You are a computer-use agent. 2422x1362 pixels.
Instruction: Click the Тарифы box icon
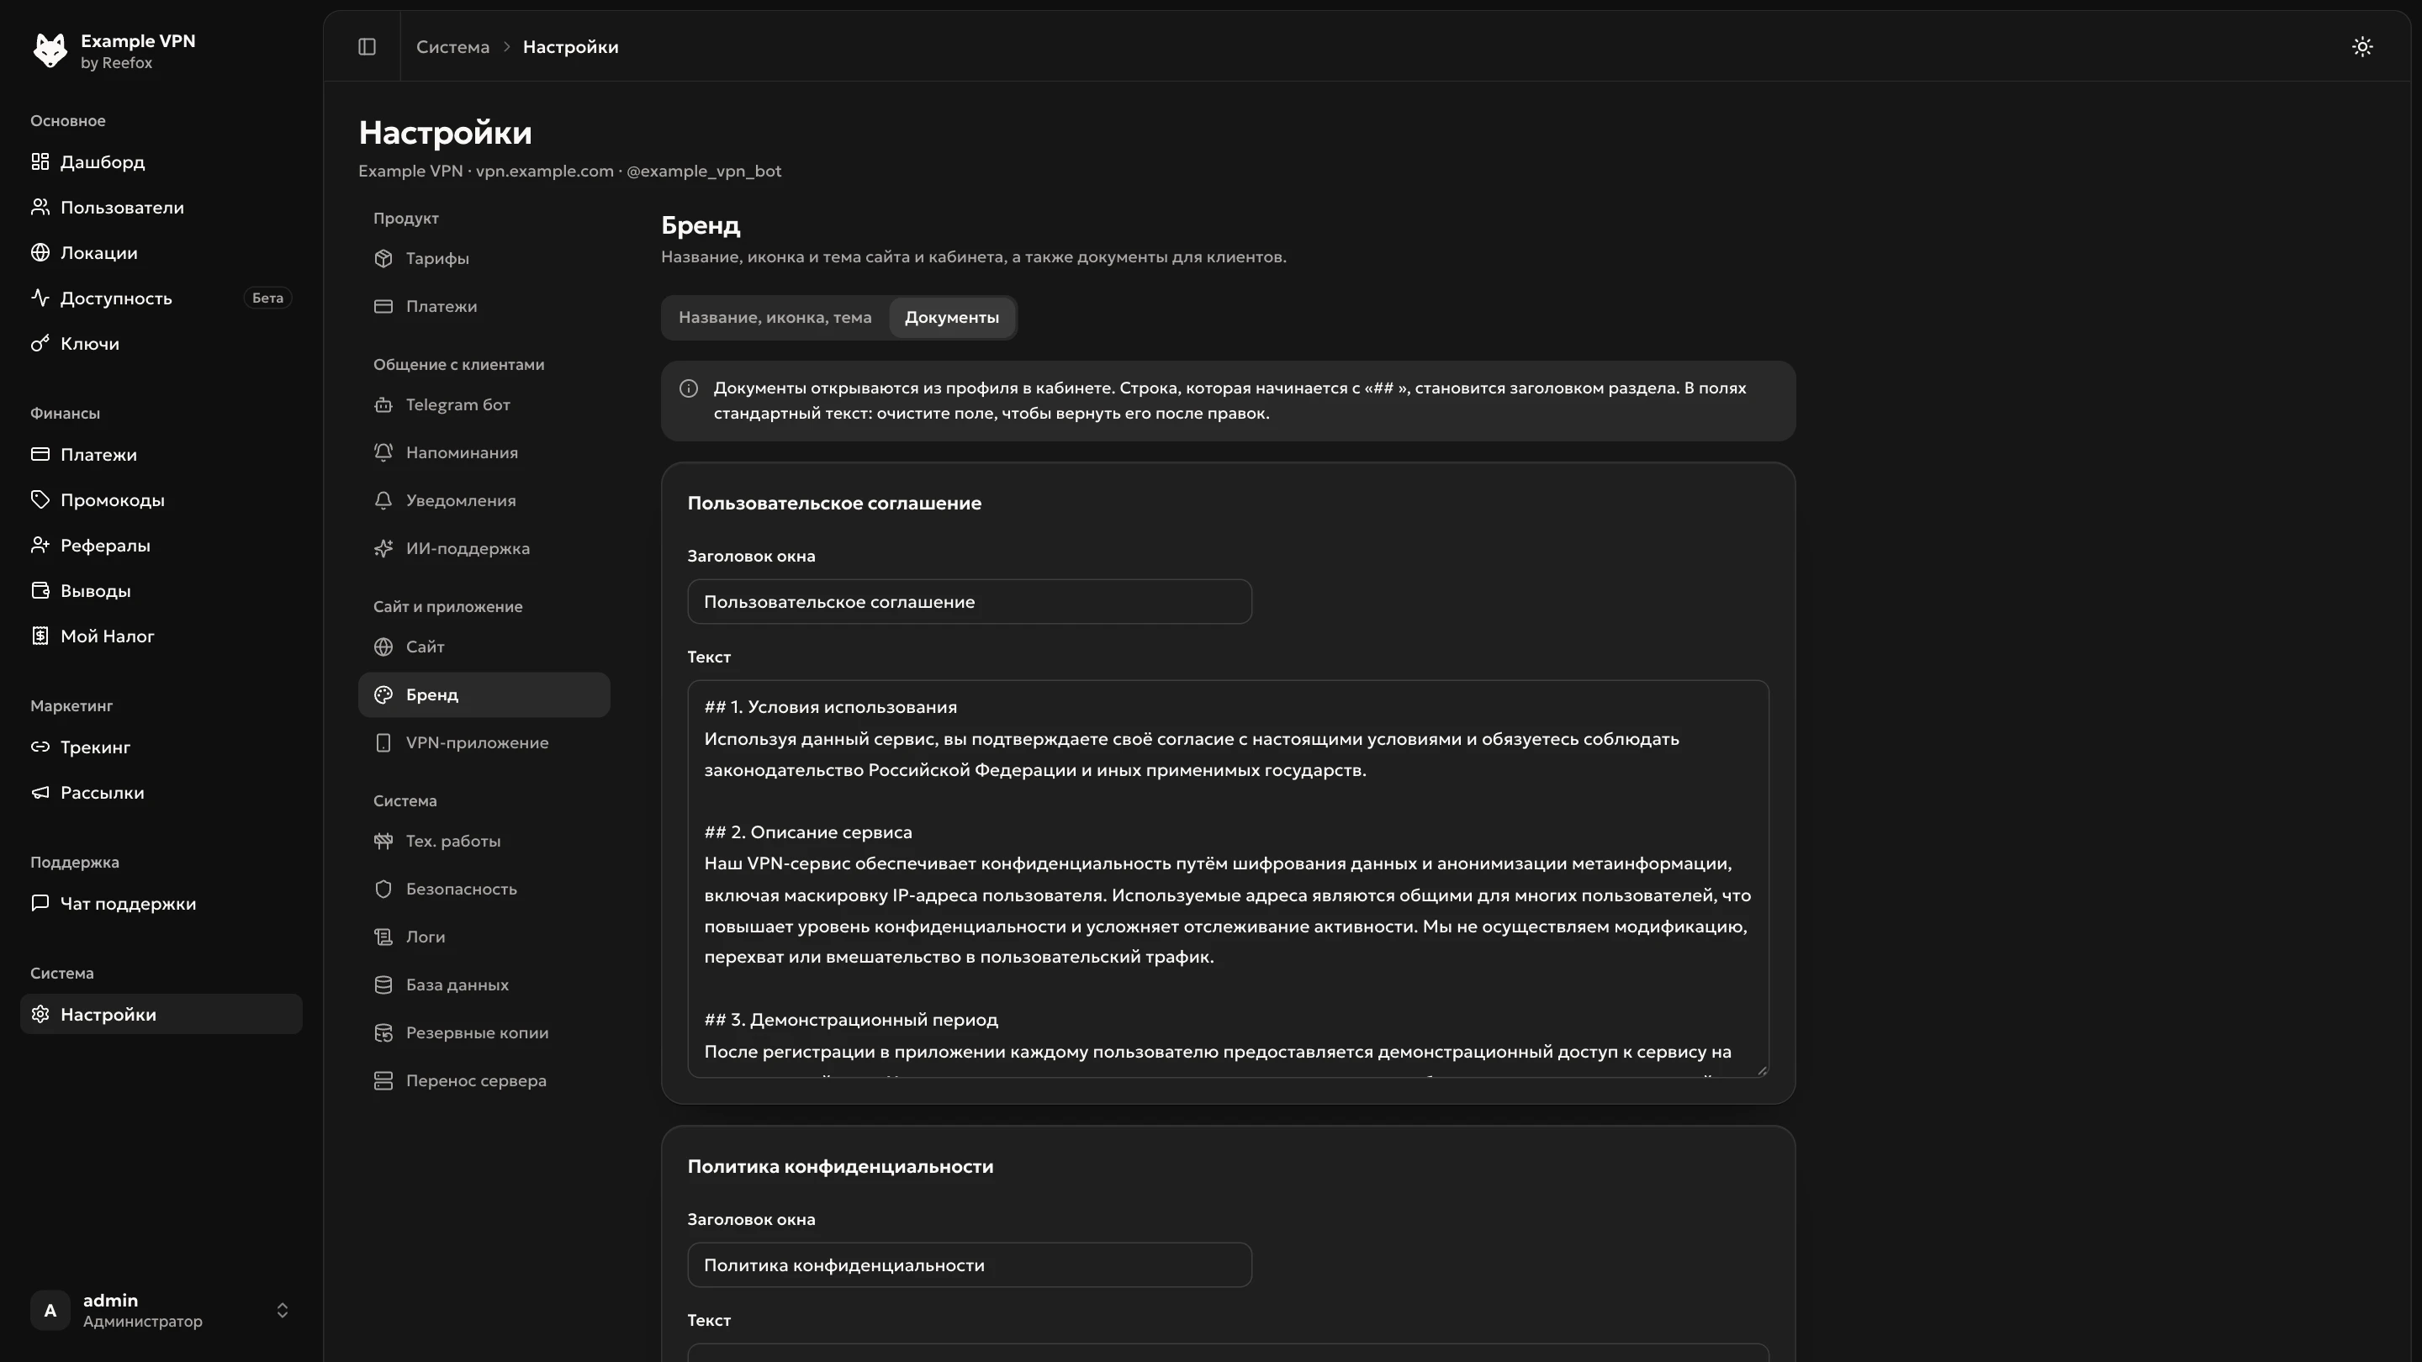pos(383,258)
